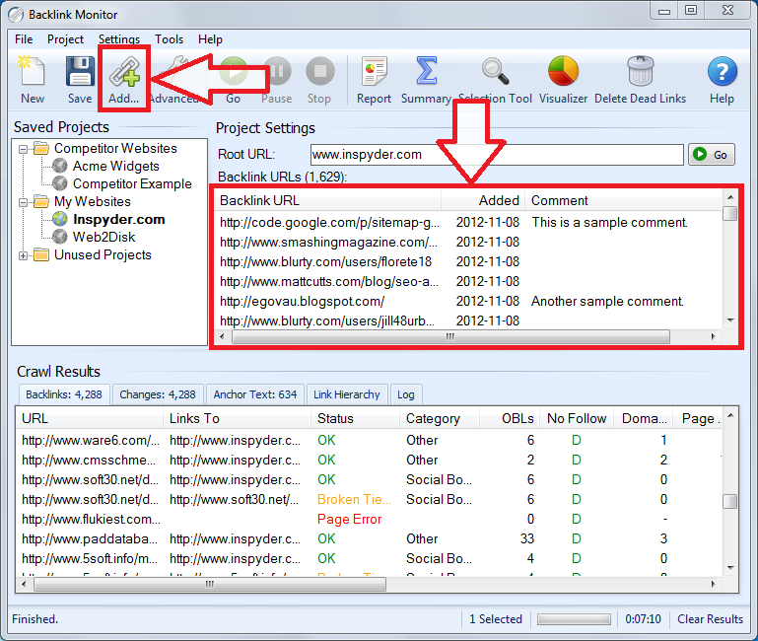Click the Unused Projects folder icon
Screen dimensions: 758x641
click(41, 254)
